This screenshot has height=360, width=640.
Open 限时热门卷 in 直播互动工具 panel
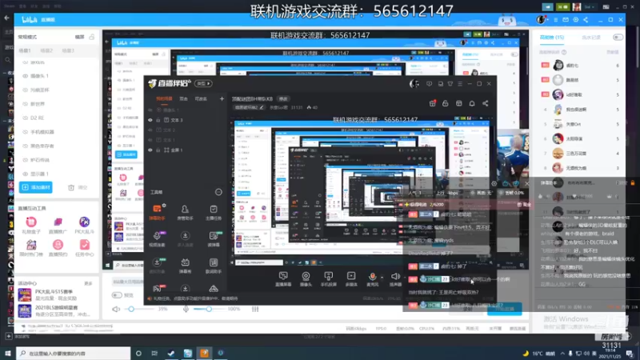[x=31, y=248]
